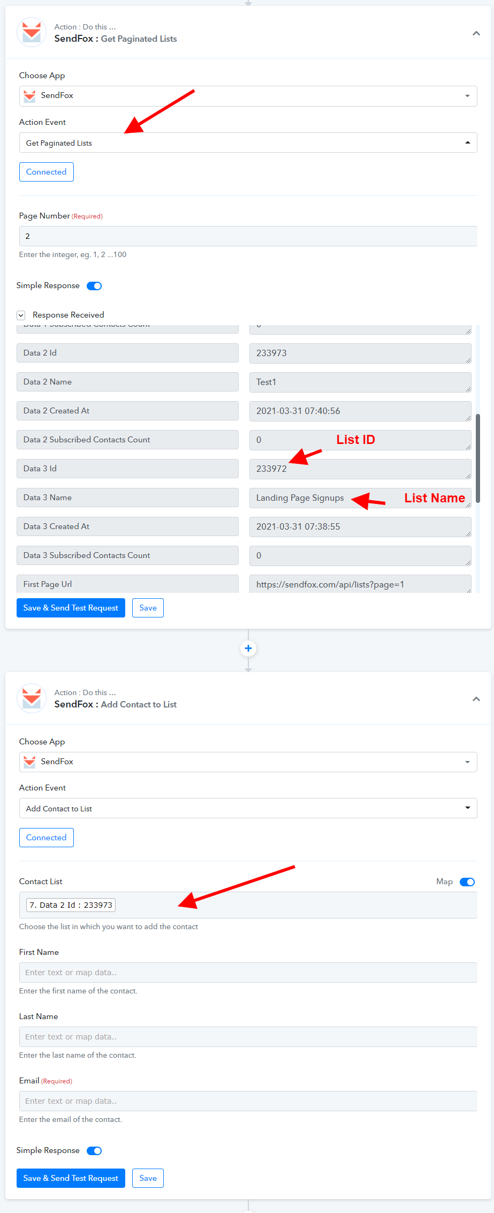Click the response panel scrollbar
494x1213 pixels.
[x=478, y=458]
